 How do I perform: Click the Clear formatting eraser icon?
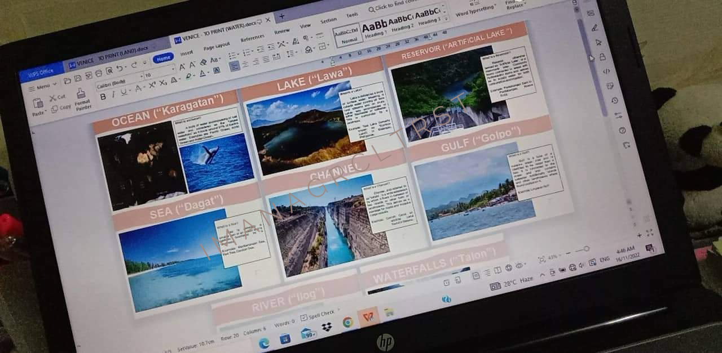click(x=203, y=62)
